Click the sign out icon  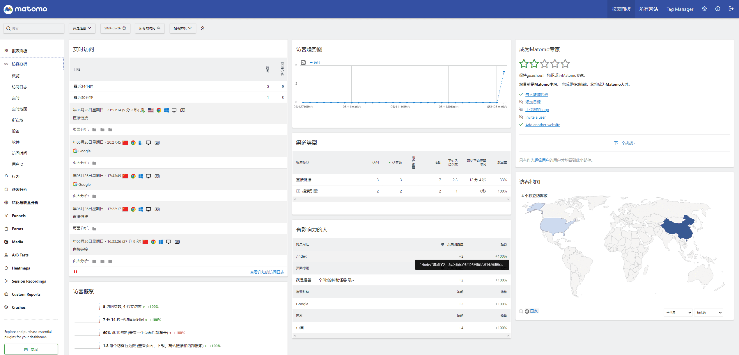(731, 9)
